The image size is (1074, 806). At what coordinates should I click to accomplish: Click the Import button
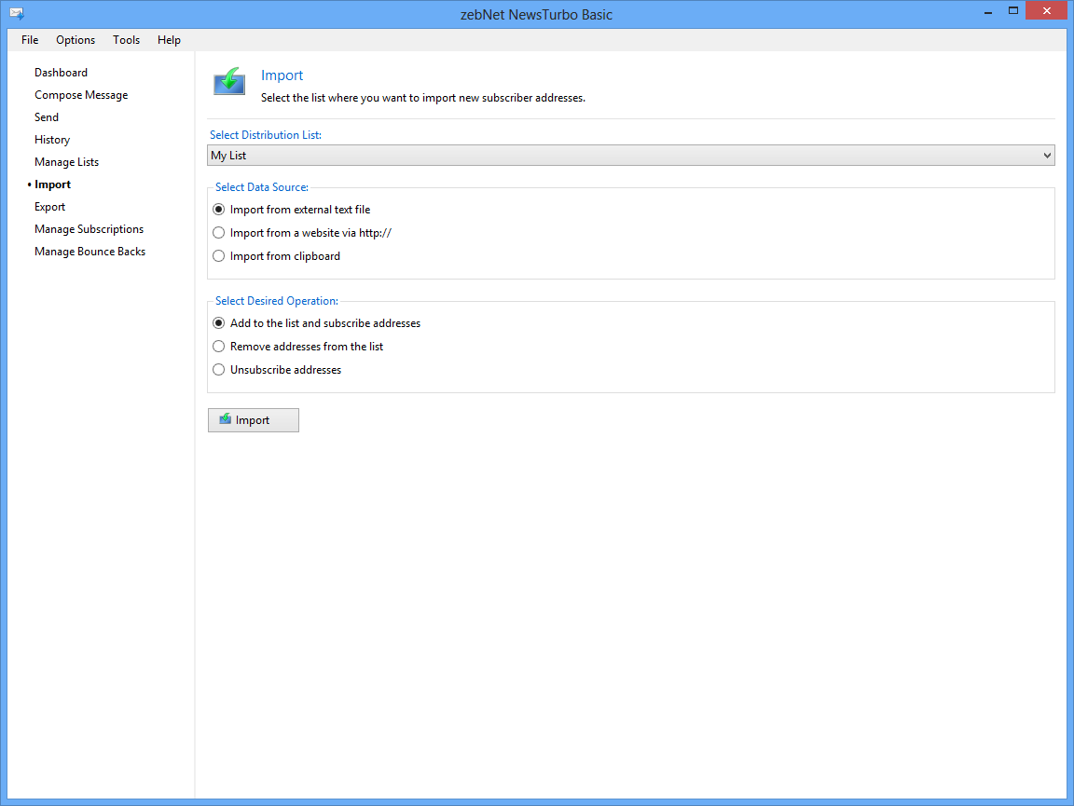point(254,420)
